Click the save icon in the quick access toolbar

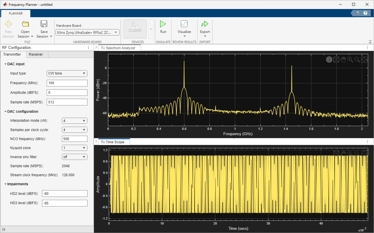coord(357,13)
